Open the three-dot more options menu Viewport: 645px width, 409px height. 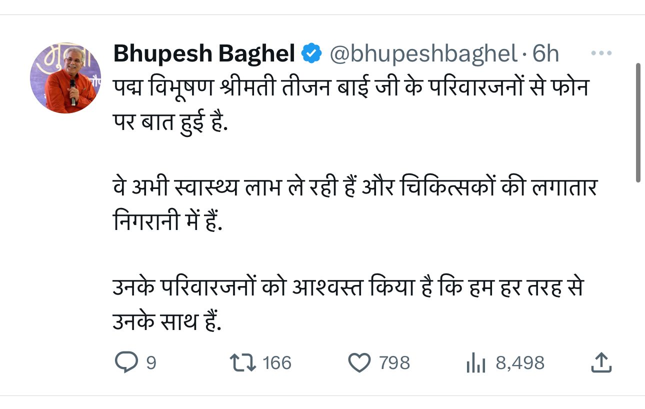coord(600,53)
